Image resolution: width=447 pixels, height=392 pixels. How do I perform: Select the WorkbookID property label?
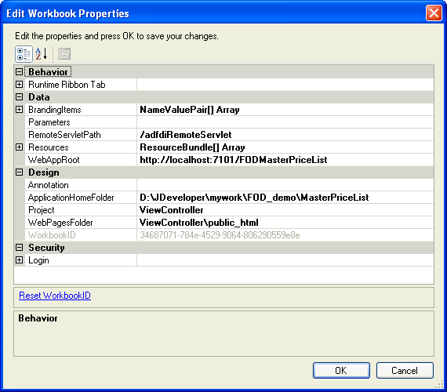52,235
